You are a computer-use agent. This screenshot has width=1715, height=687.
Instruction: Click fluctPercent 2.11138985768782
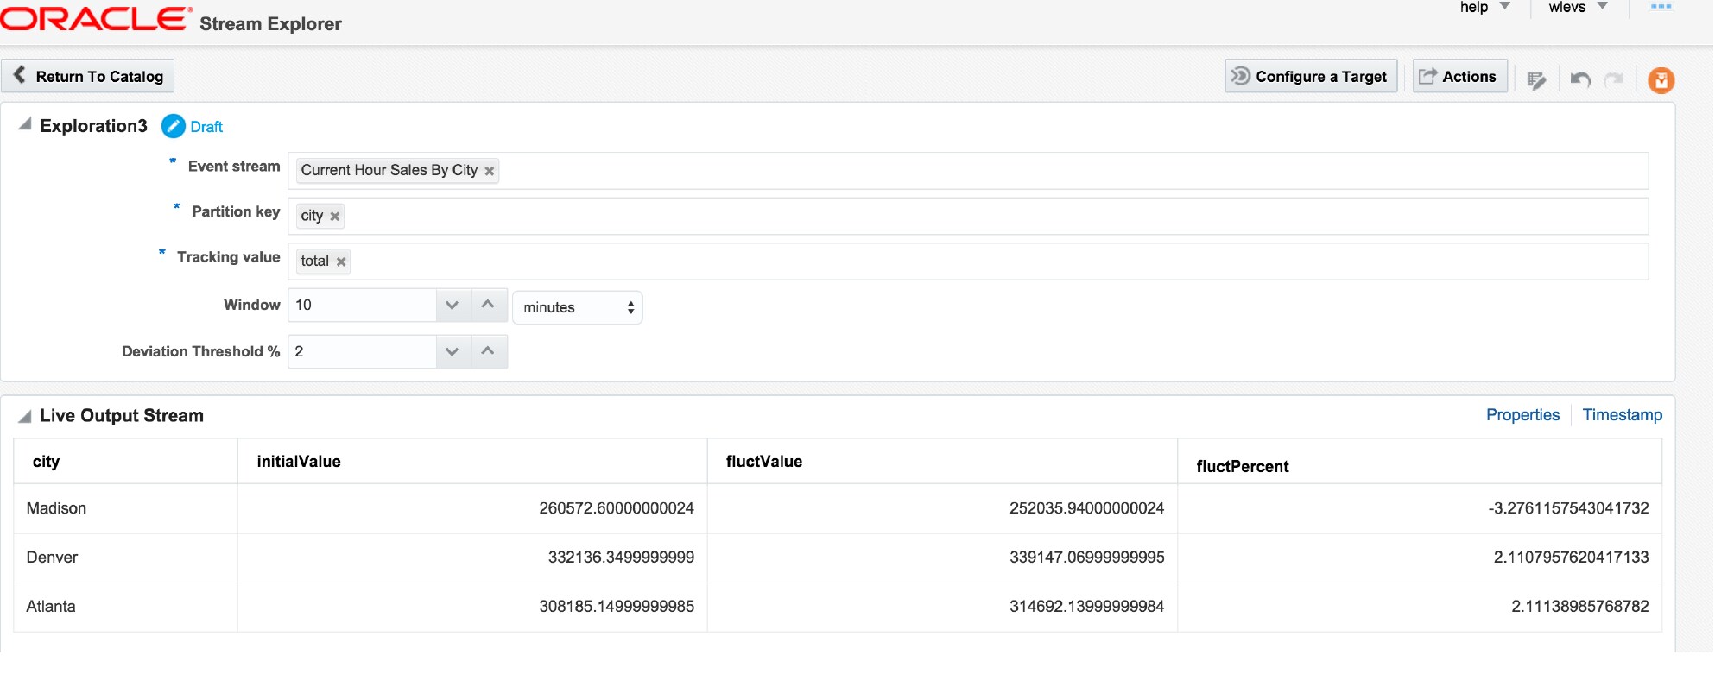(x=1580, y=607)
